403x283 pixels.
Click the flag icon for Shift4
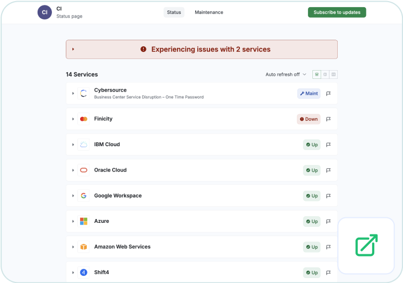(x=328, y=273)
